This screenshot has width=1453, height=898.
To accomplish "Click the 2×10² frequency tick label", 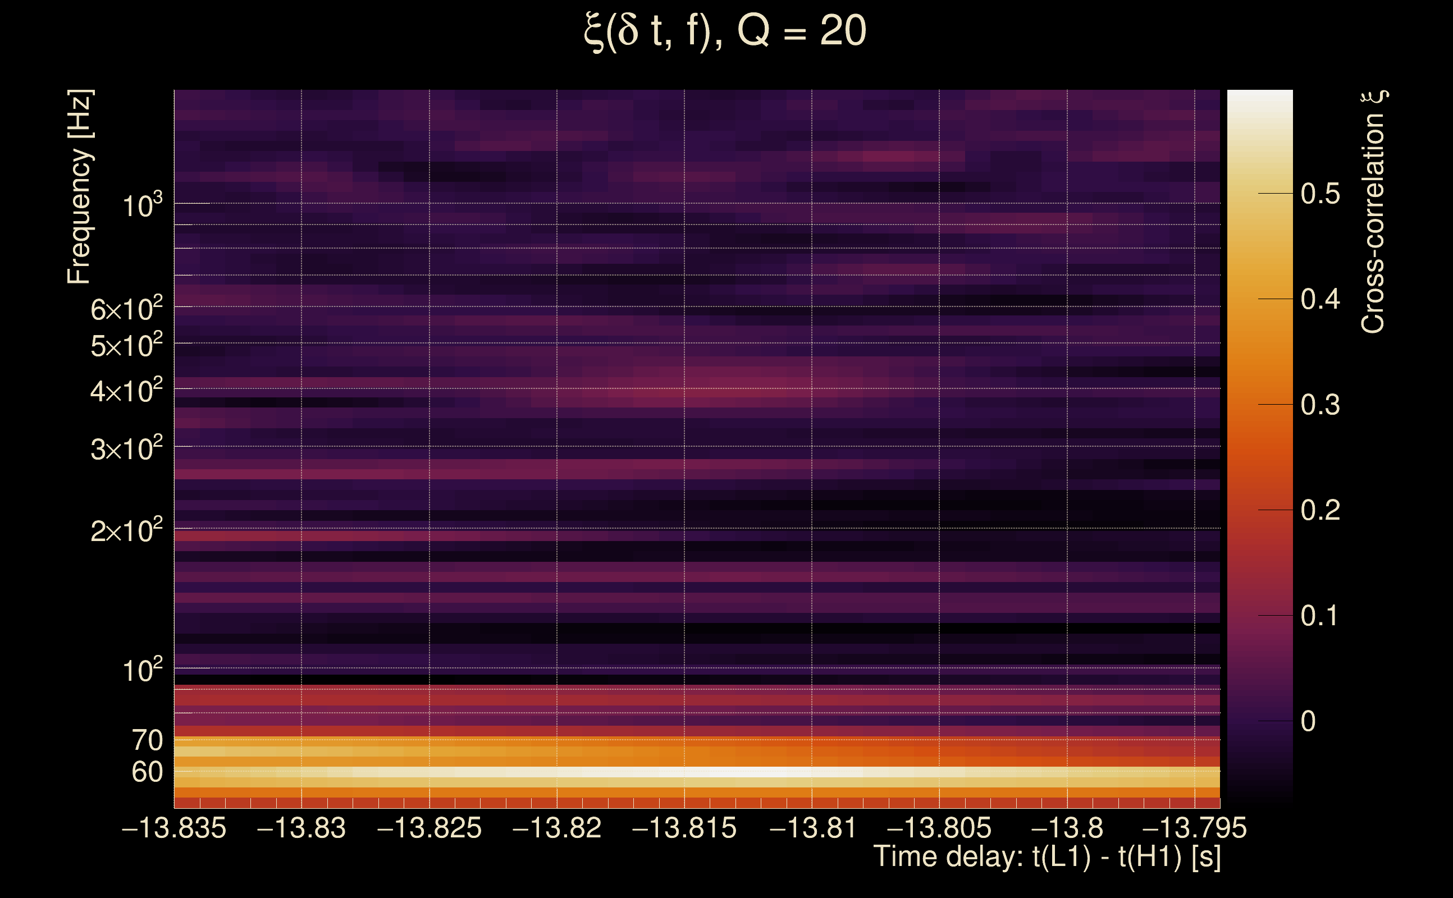I will coord(126,530).
